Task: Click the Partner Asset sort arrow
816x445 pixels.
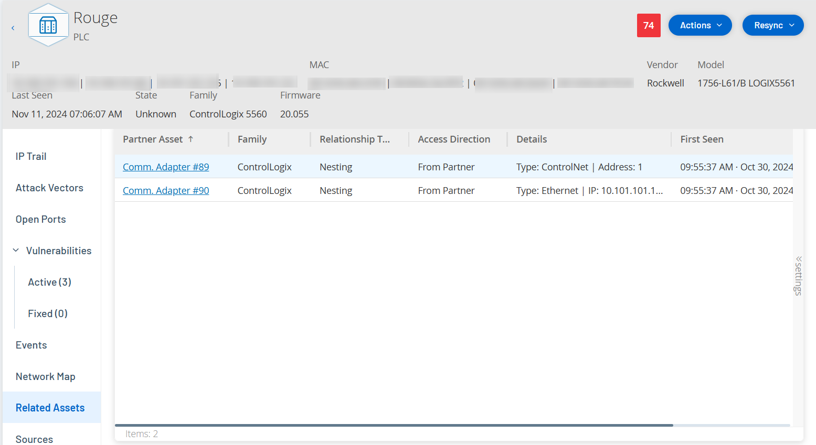Action: [x=191, y=139]
